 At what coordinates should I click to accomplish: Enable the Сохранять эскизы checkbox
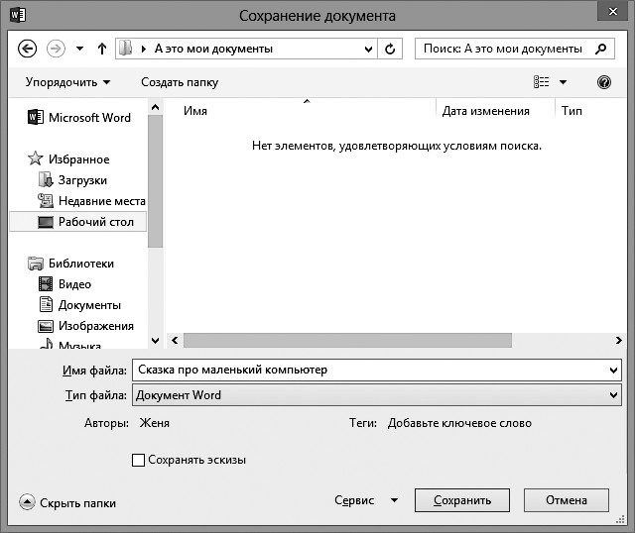click(138, 460)
